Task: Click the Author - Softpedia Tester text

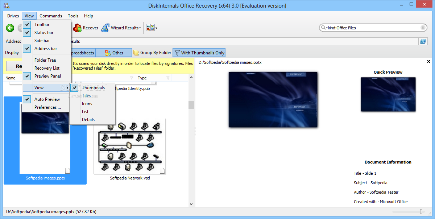Action: point(376,192)
